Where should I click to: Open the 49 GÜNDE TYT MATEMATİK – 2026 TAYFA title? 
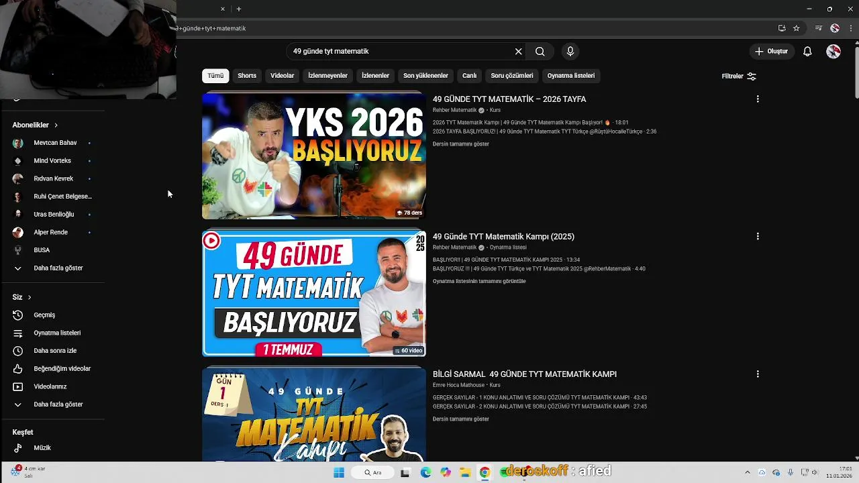[x=509, y=99]
